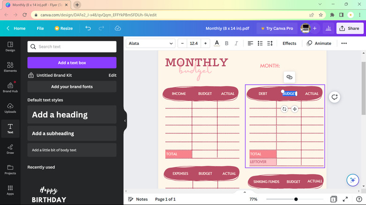
Task: Click the zoom slider handle
Action: click(x=296, y=199)
